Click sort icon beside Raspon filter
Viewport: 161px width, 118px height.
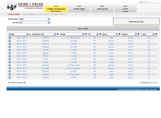[138, 34]
